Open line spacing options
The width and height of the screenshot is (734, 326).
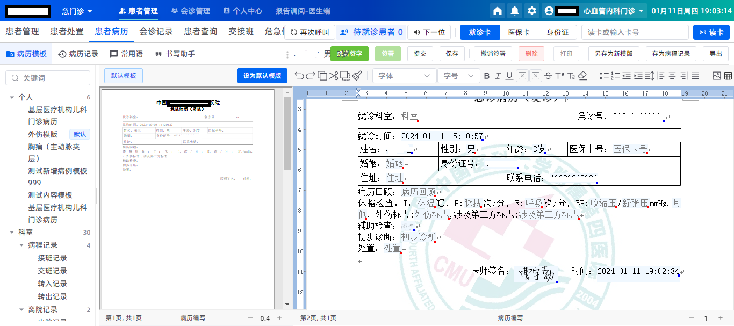(x=649, y=76)
